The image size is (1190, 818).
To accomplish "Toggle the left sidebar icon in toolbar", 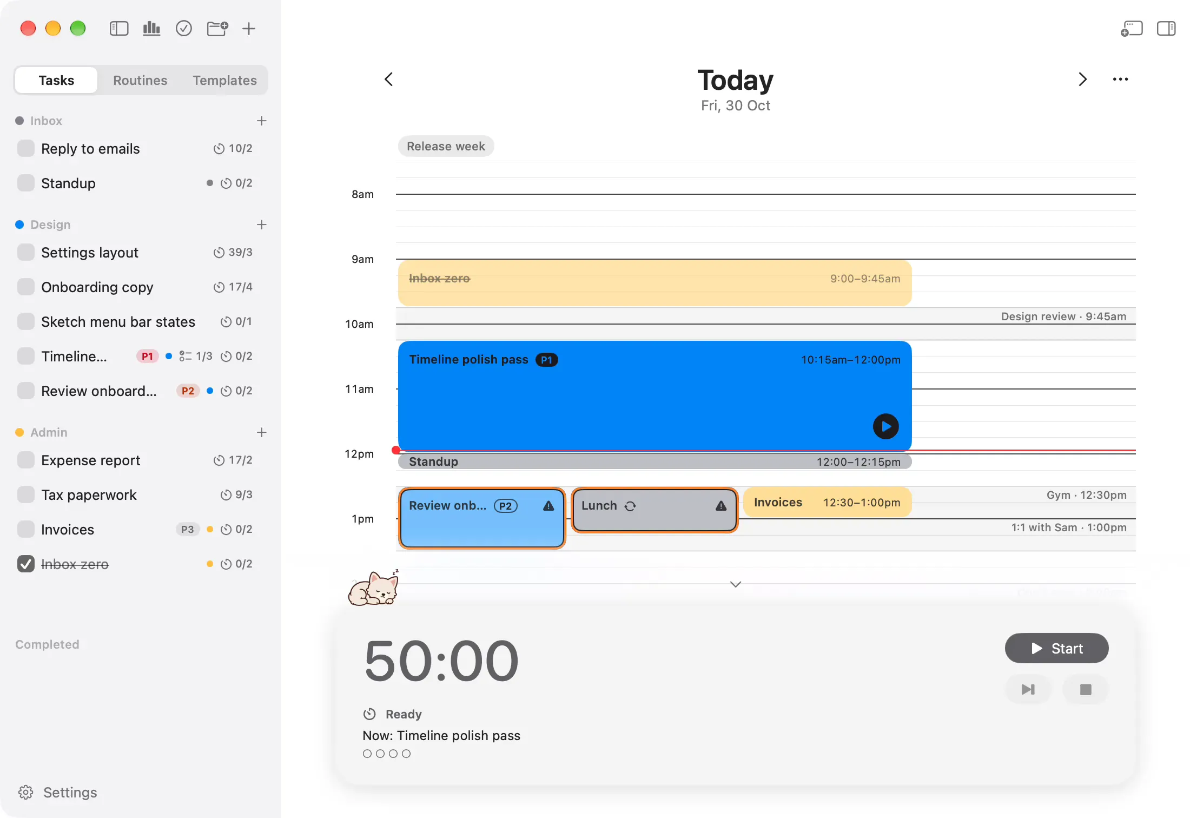I will [119, 28].
